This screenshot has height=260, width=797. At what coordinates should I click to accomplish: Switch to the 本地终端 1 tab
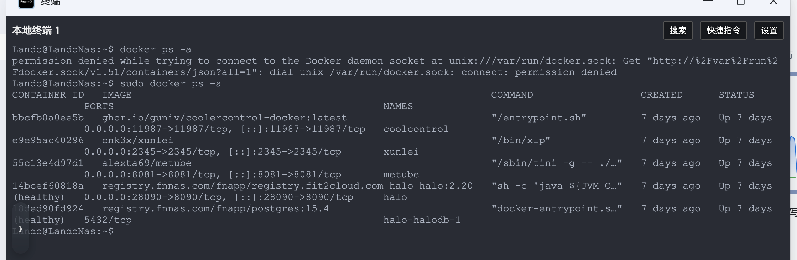pos(36,31)
